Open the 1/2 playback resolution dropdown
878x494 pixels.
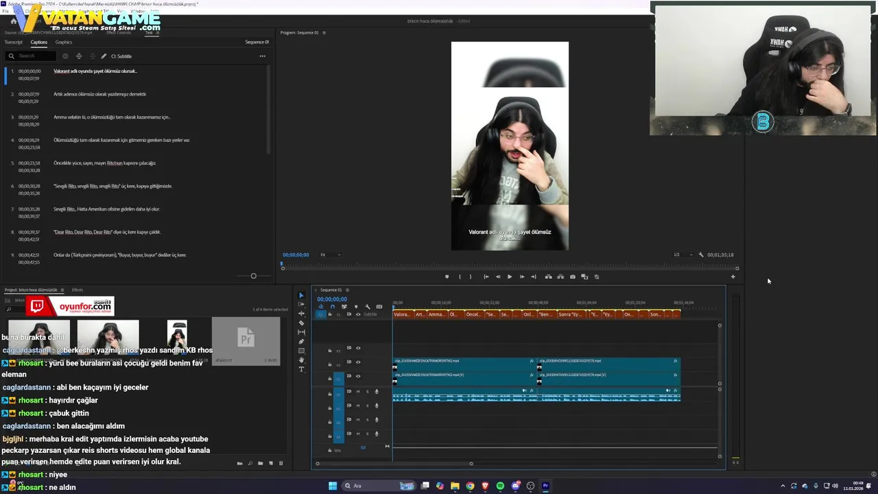point(682,255)
